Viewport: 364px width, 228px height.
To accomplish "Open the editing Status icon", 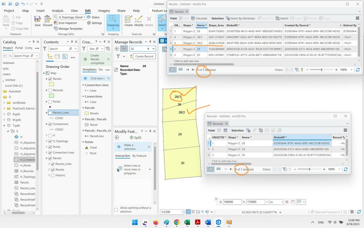I will pos(93,17).
